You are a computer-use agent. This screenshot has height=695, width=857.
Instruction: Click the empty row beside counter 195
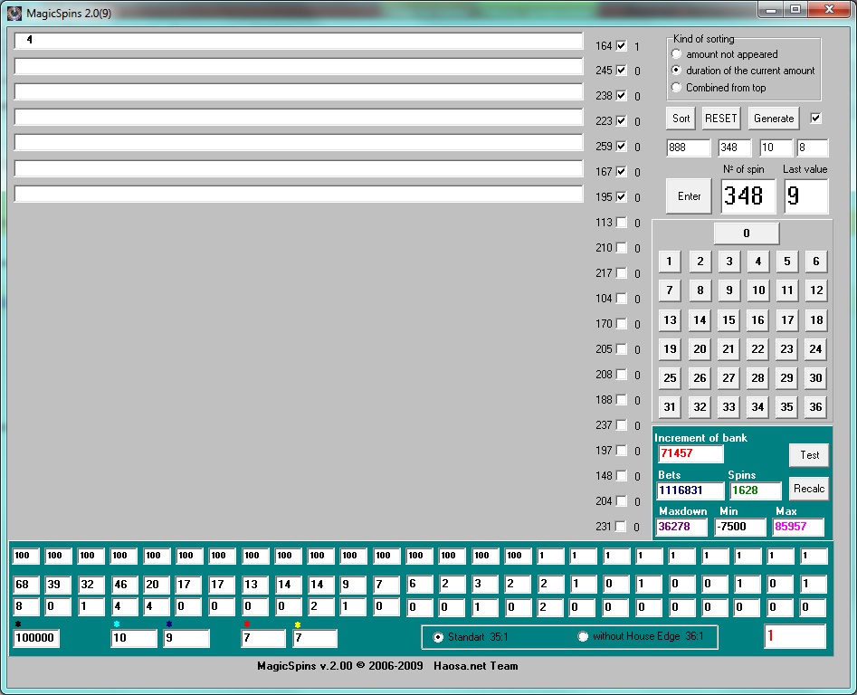[x=299, y=194]
